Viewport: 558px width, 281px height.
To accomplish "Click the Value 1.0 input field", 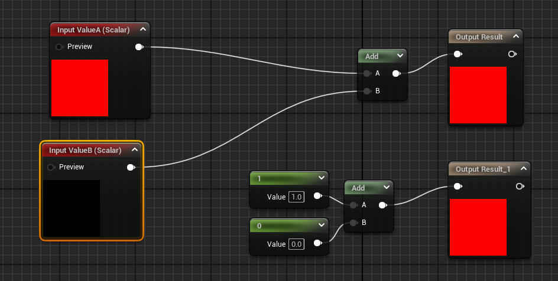I will click(x=296, y=197).
